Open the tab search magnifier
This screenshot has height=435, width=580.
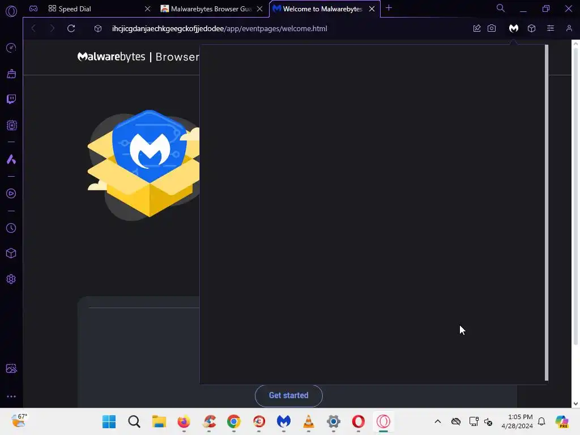click(501, 8)
